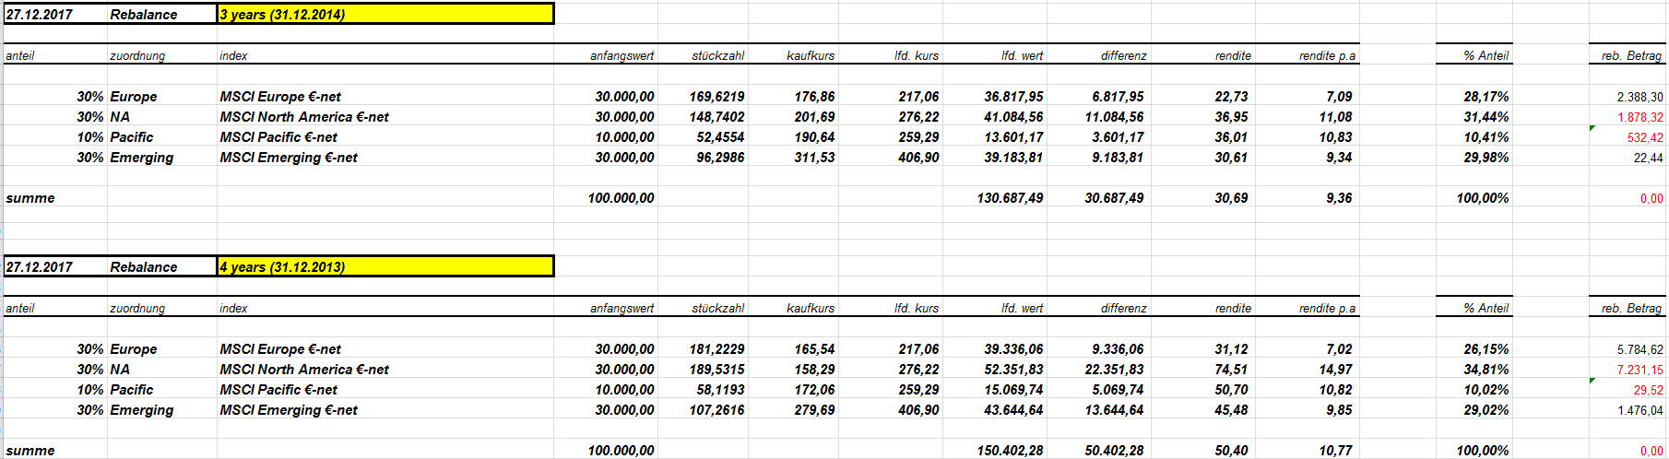Image resolution: width=1669 pixels, height=459 pixels.
Task: Click Pacific stückzahl cell 52,4554
Action: coord(720,137)
